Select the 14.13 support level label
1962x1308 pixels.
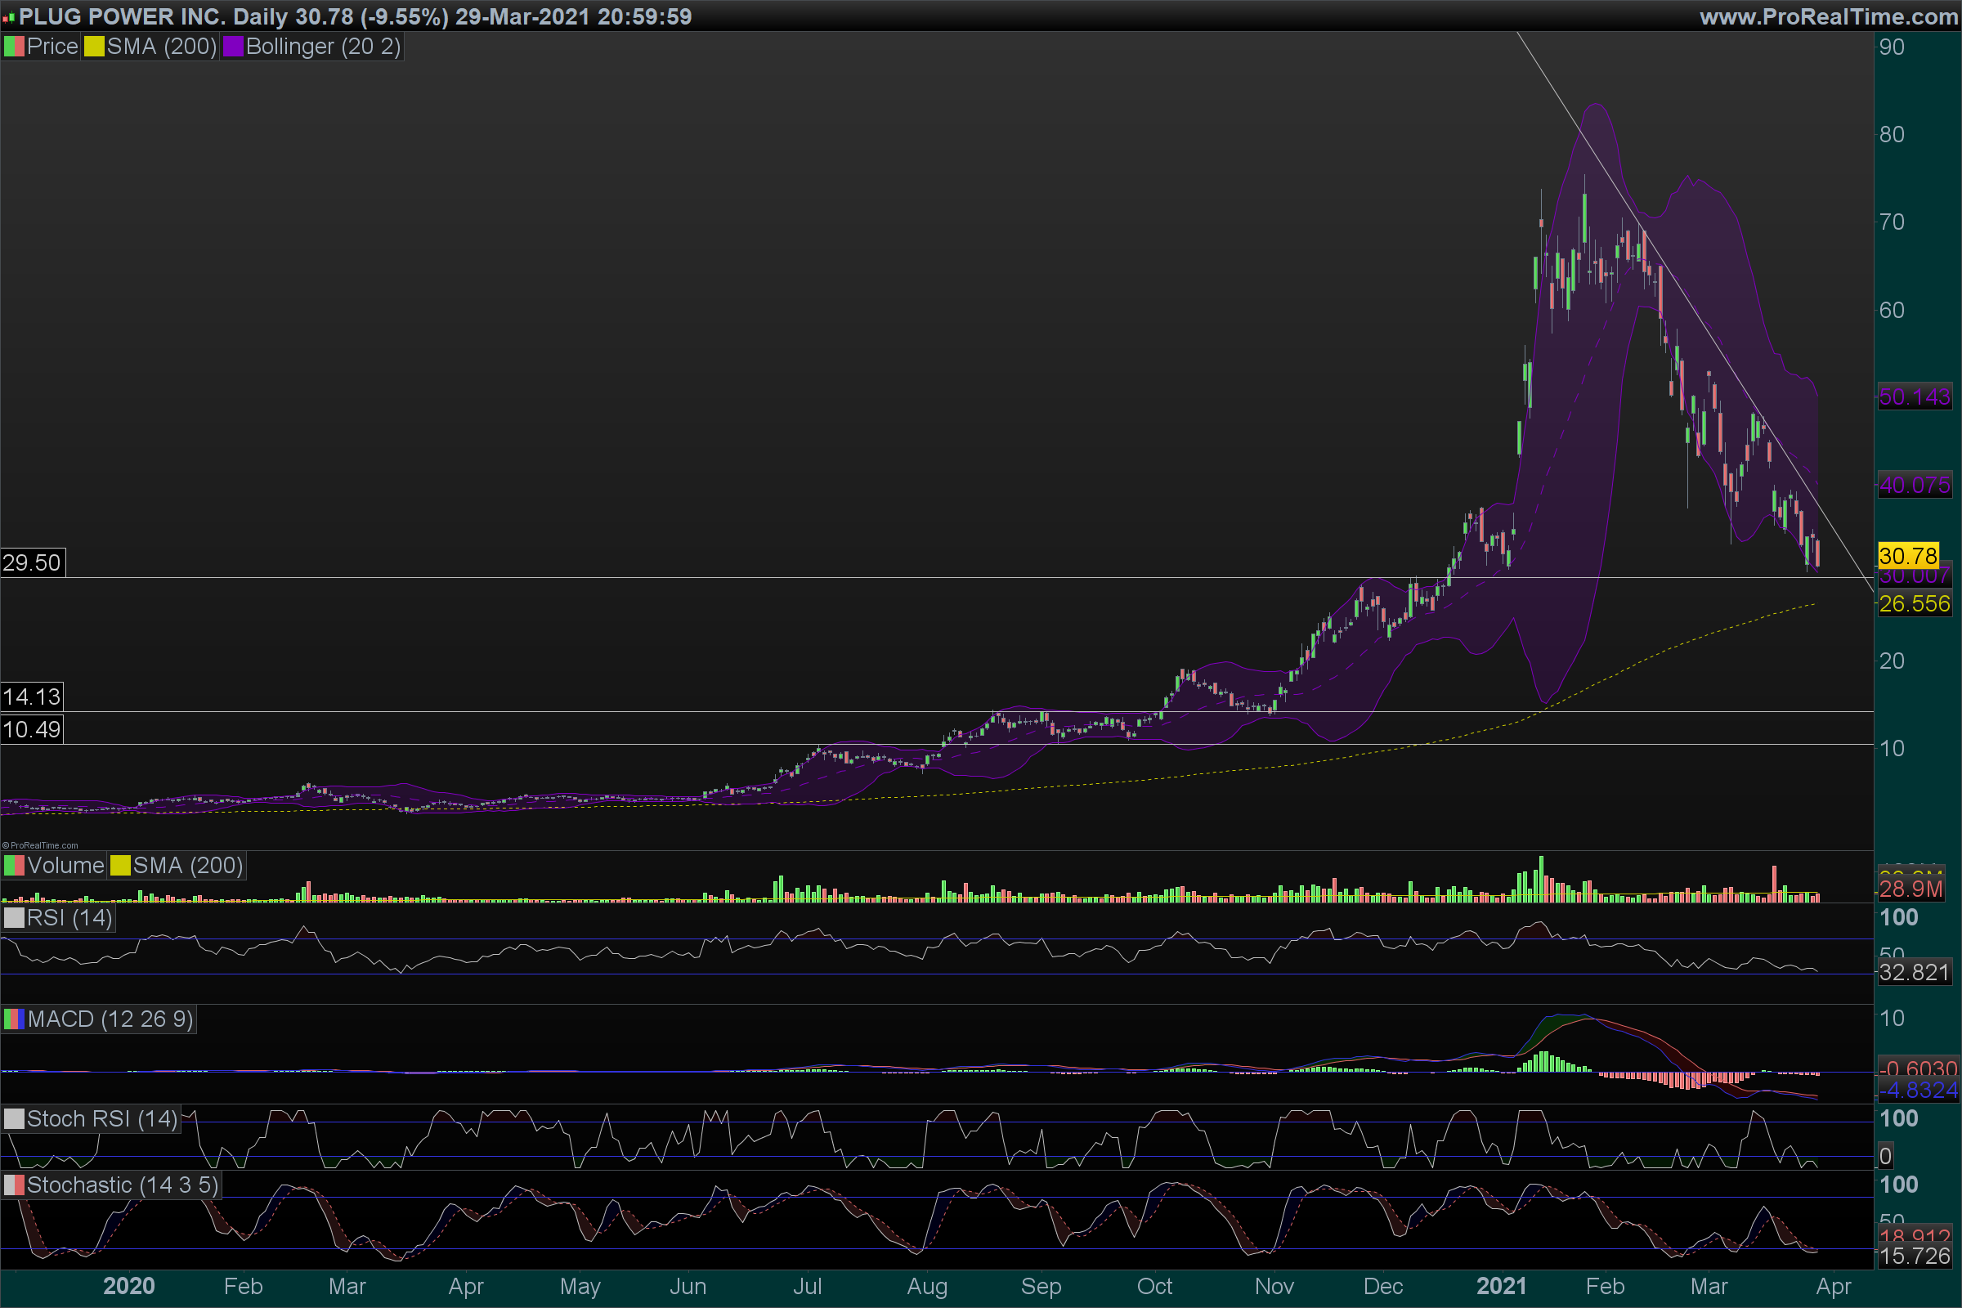point(32,697)
